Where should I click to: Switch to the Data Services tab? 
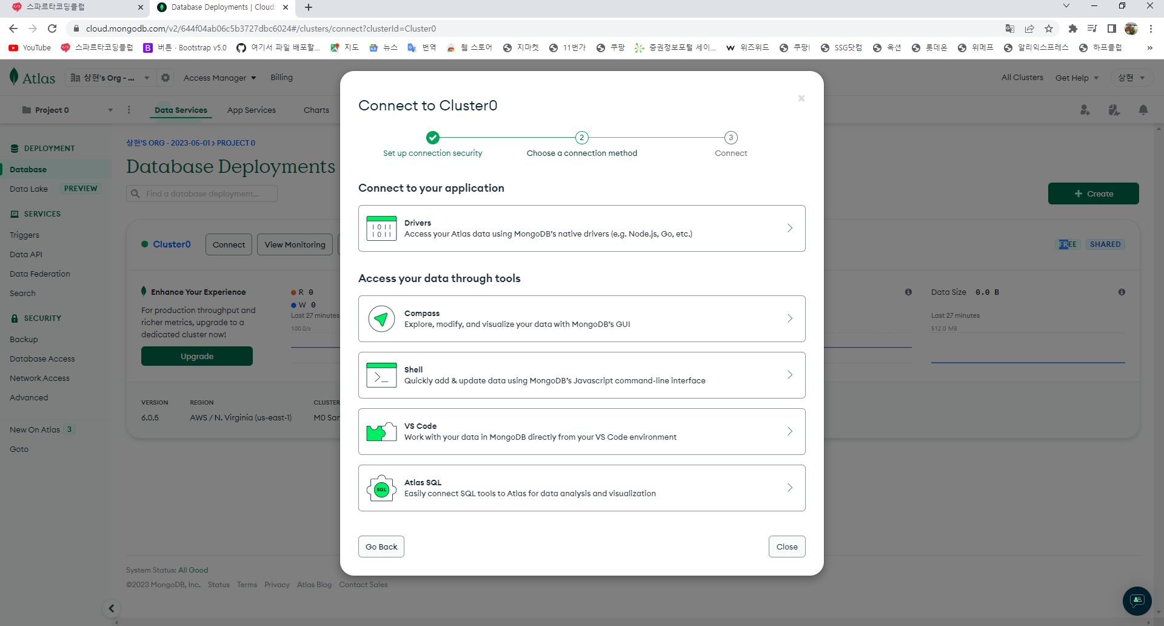[181, 110]
